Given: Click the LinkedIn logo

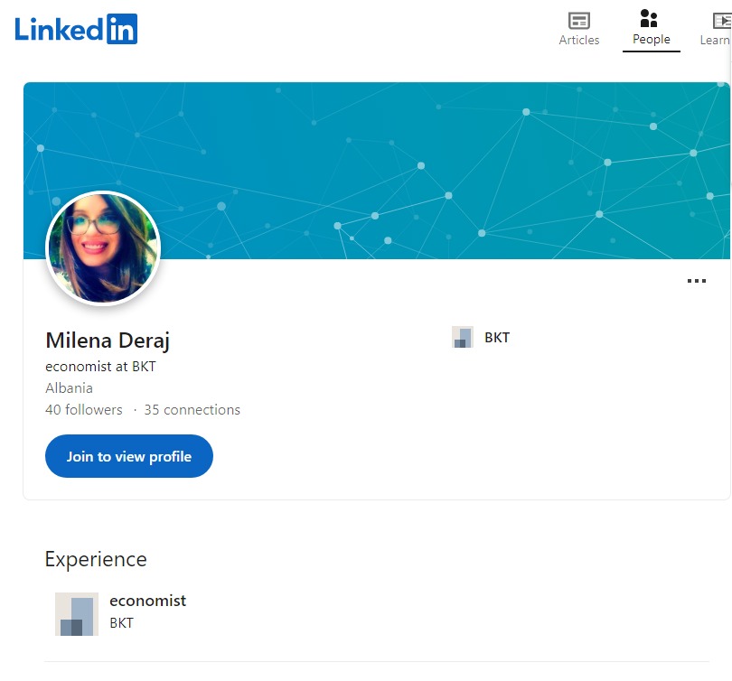Looking at the screenshot, I should pyautogui.click(x=76, y=29).
